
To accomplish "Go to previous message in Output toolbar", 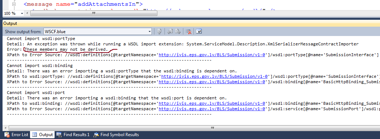I will (x=170, y=31).
